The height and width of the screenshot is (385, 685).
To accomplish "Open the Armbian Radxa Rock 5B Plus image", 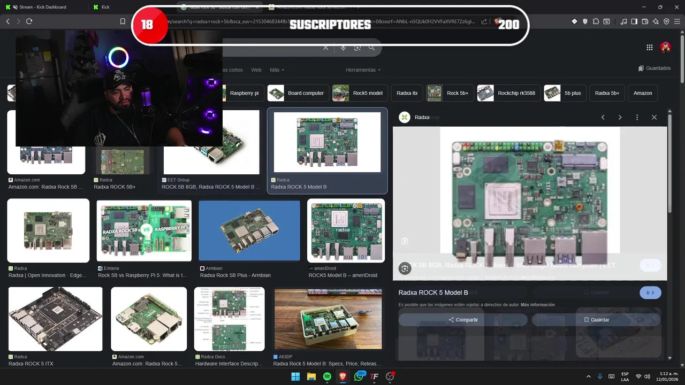I will click(249, 231).
